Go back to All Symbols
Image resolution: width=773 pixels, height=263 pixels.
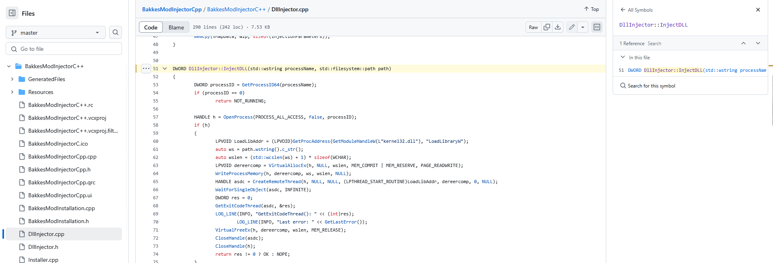(x=636, y=10)
